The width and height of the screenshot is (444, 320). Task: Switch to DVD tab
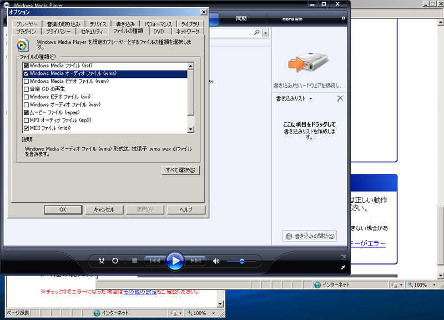pyautogui.click(x=159, y=32)
